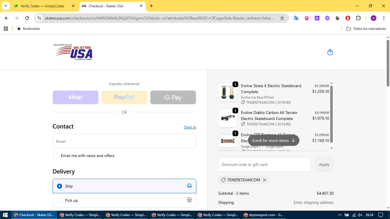
Task: Click the 20:24 taskbar clock
Action: point(369,215)
